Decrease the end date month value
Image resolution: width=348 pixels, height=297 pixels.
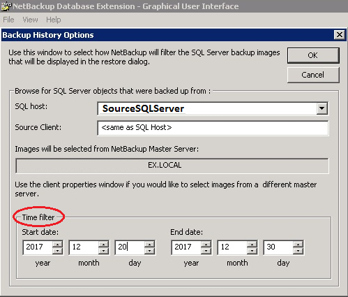[x=252, y=251]
